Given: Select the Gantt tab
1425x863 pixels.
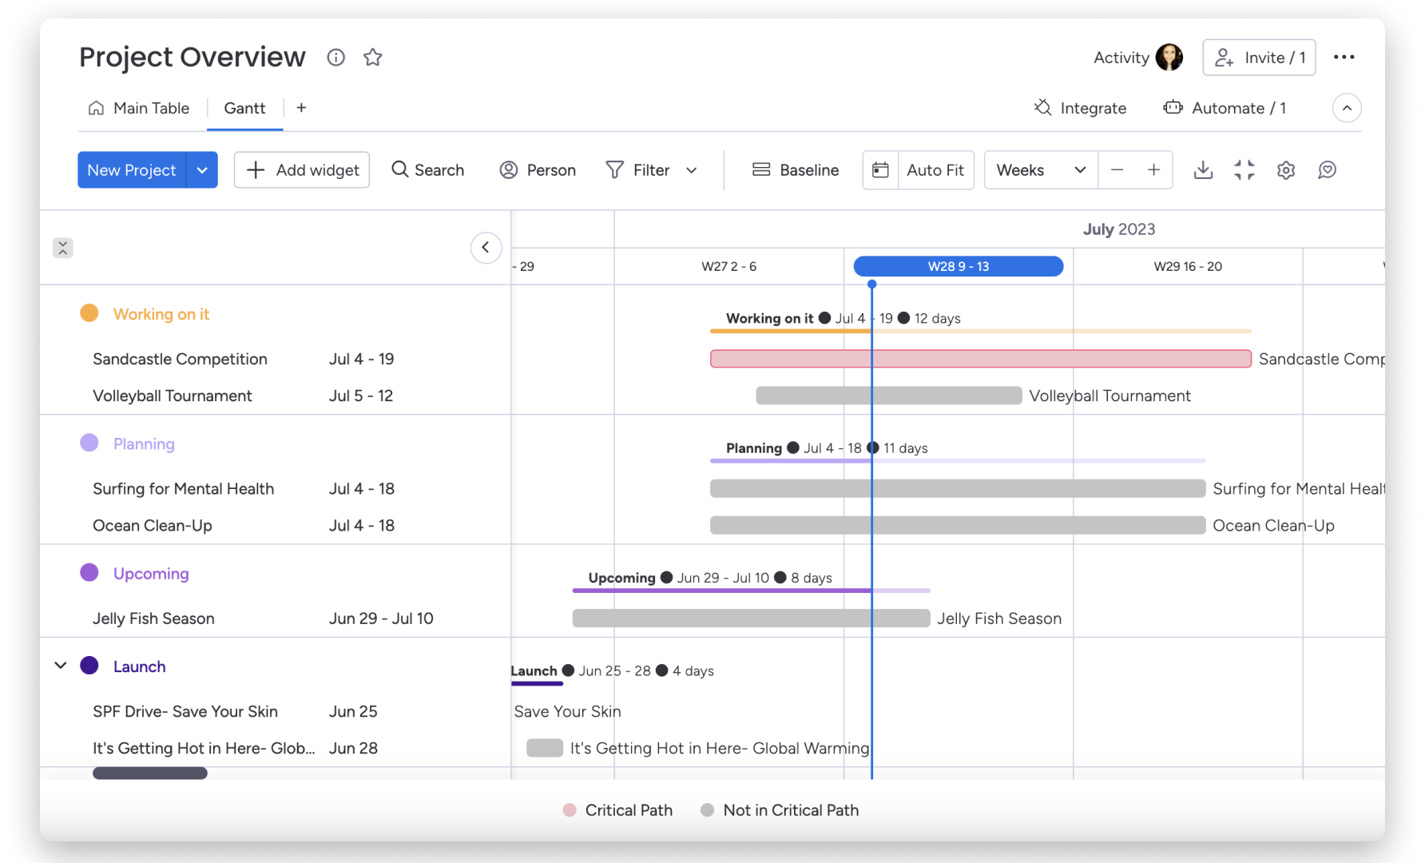Looking at the screenshot, I should (x=244, y=108).
